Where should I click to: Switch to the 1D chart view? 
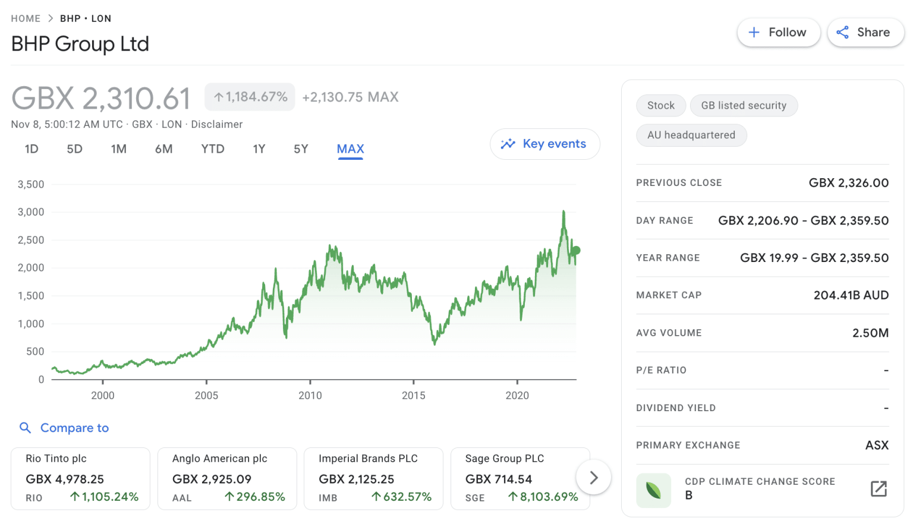32,149
